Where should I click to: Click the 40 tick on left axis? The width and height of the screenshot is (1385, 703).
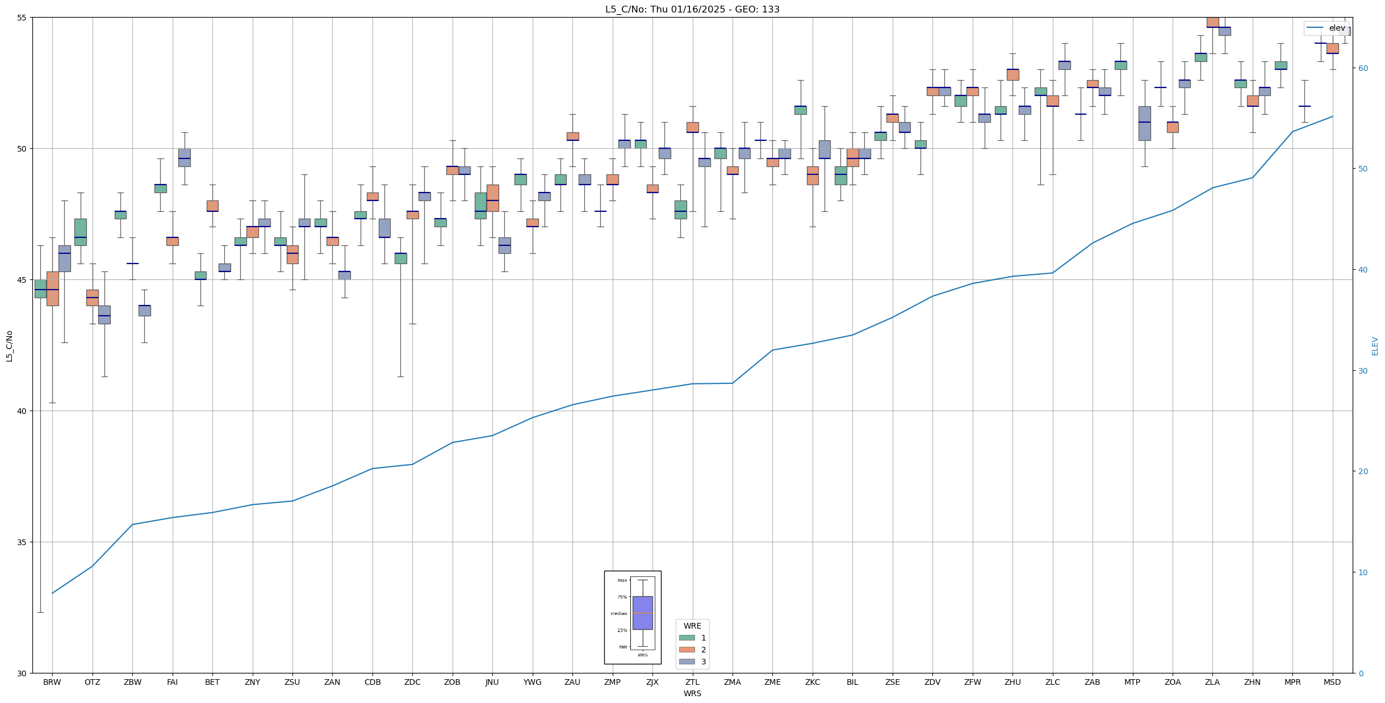coord(23,411)
